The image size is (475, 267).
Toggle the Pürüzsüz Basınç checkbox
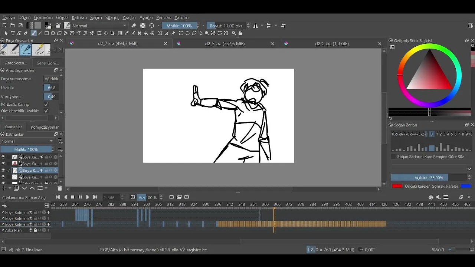point(46,105)
